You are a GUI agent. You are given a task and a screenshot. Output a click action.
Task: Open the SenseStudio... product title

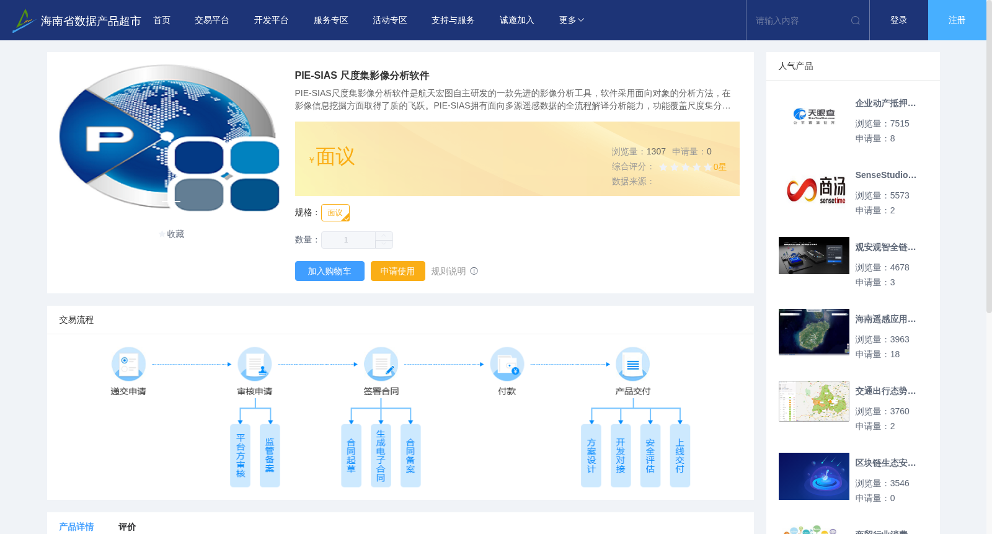pyautogui.click(x=885, y=176)
